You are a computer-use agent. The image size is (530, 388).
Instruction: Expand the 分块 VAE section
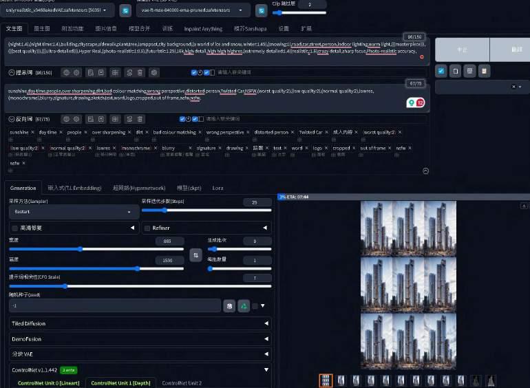point(140,354)
